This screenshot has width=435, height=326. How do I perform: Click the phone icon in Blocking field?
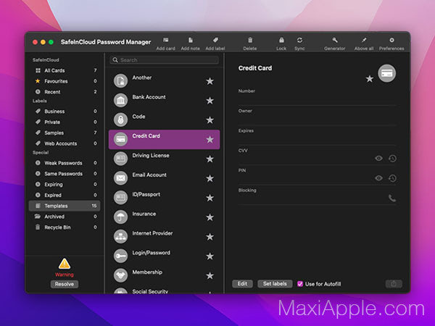392,198
